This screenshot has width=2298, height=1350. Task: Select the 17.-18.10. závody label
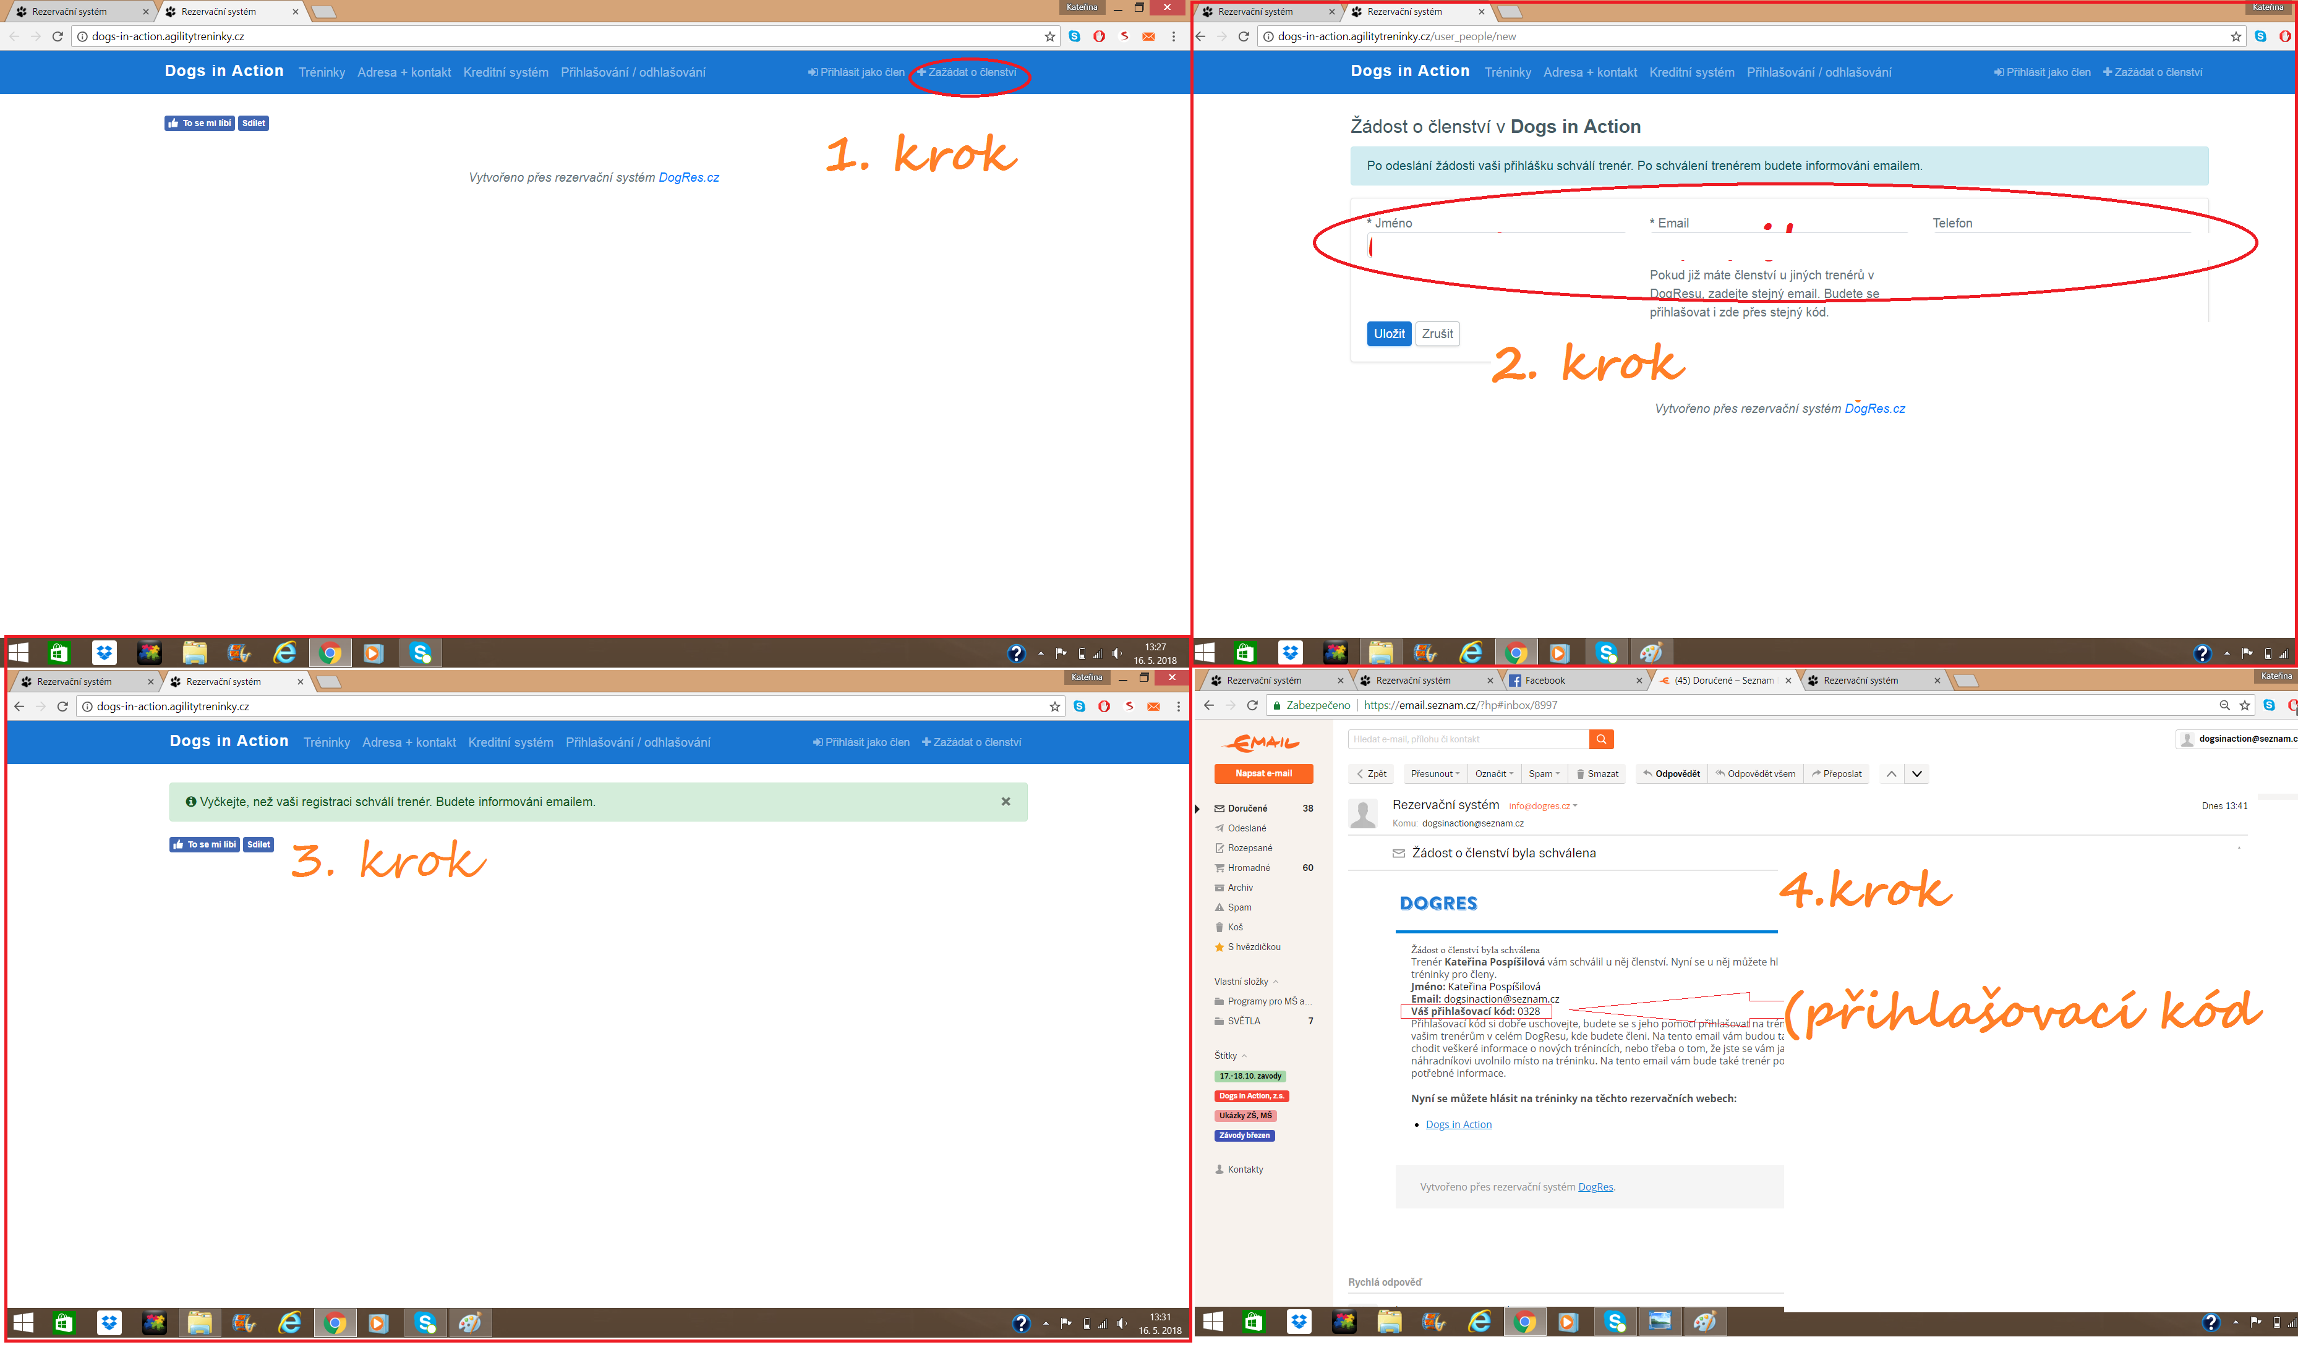coord(1249,1077)
